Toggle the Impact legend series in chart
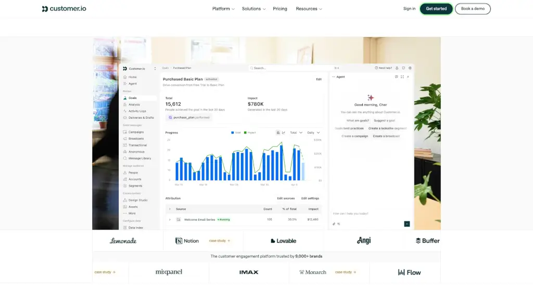The image size is (533, 300). tap(250, 133)
